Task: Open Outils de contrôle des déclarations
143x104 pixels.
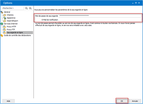Action: tap(17, 35)
